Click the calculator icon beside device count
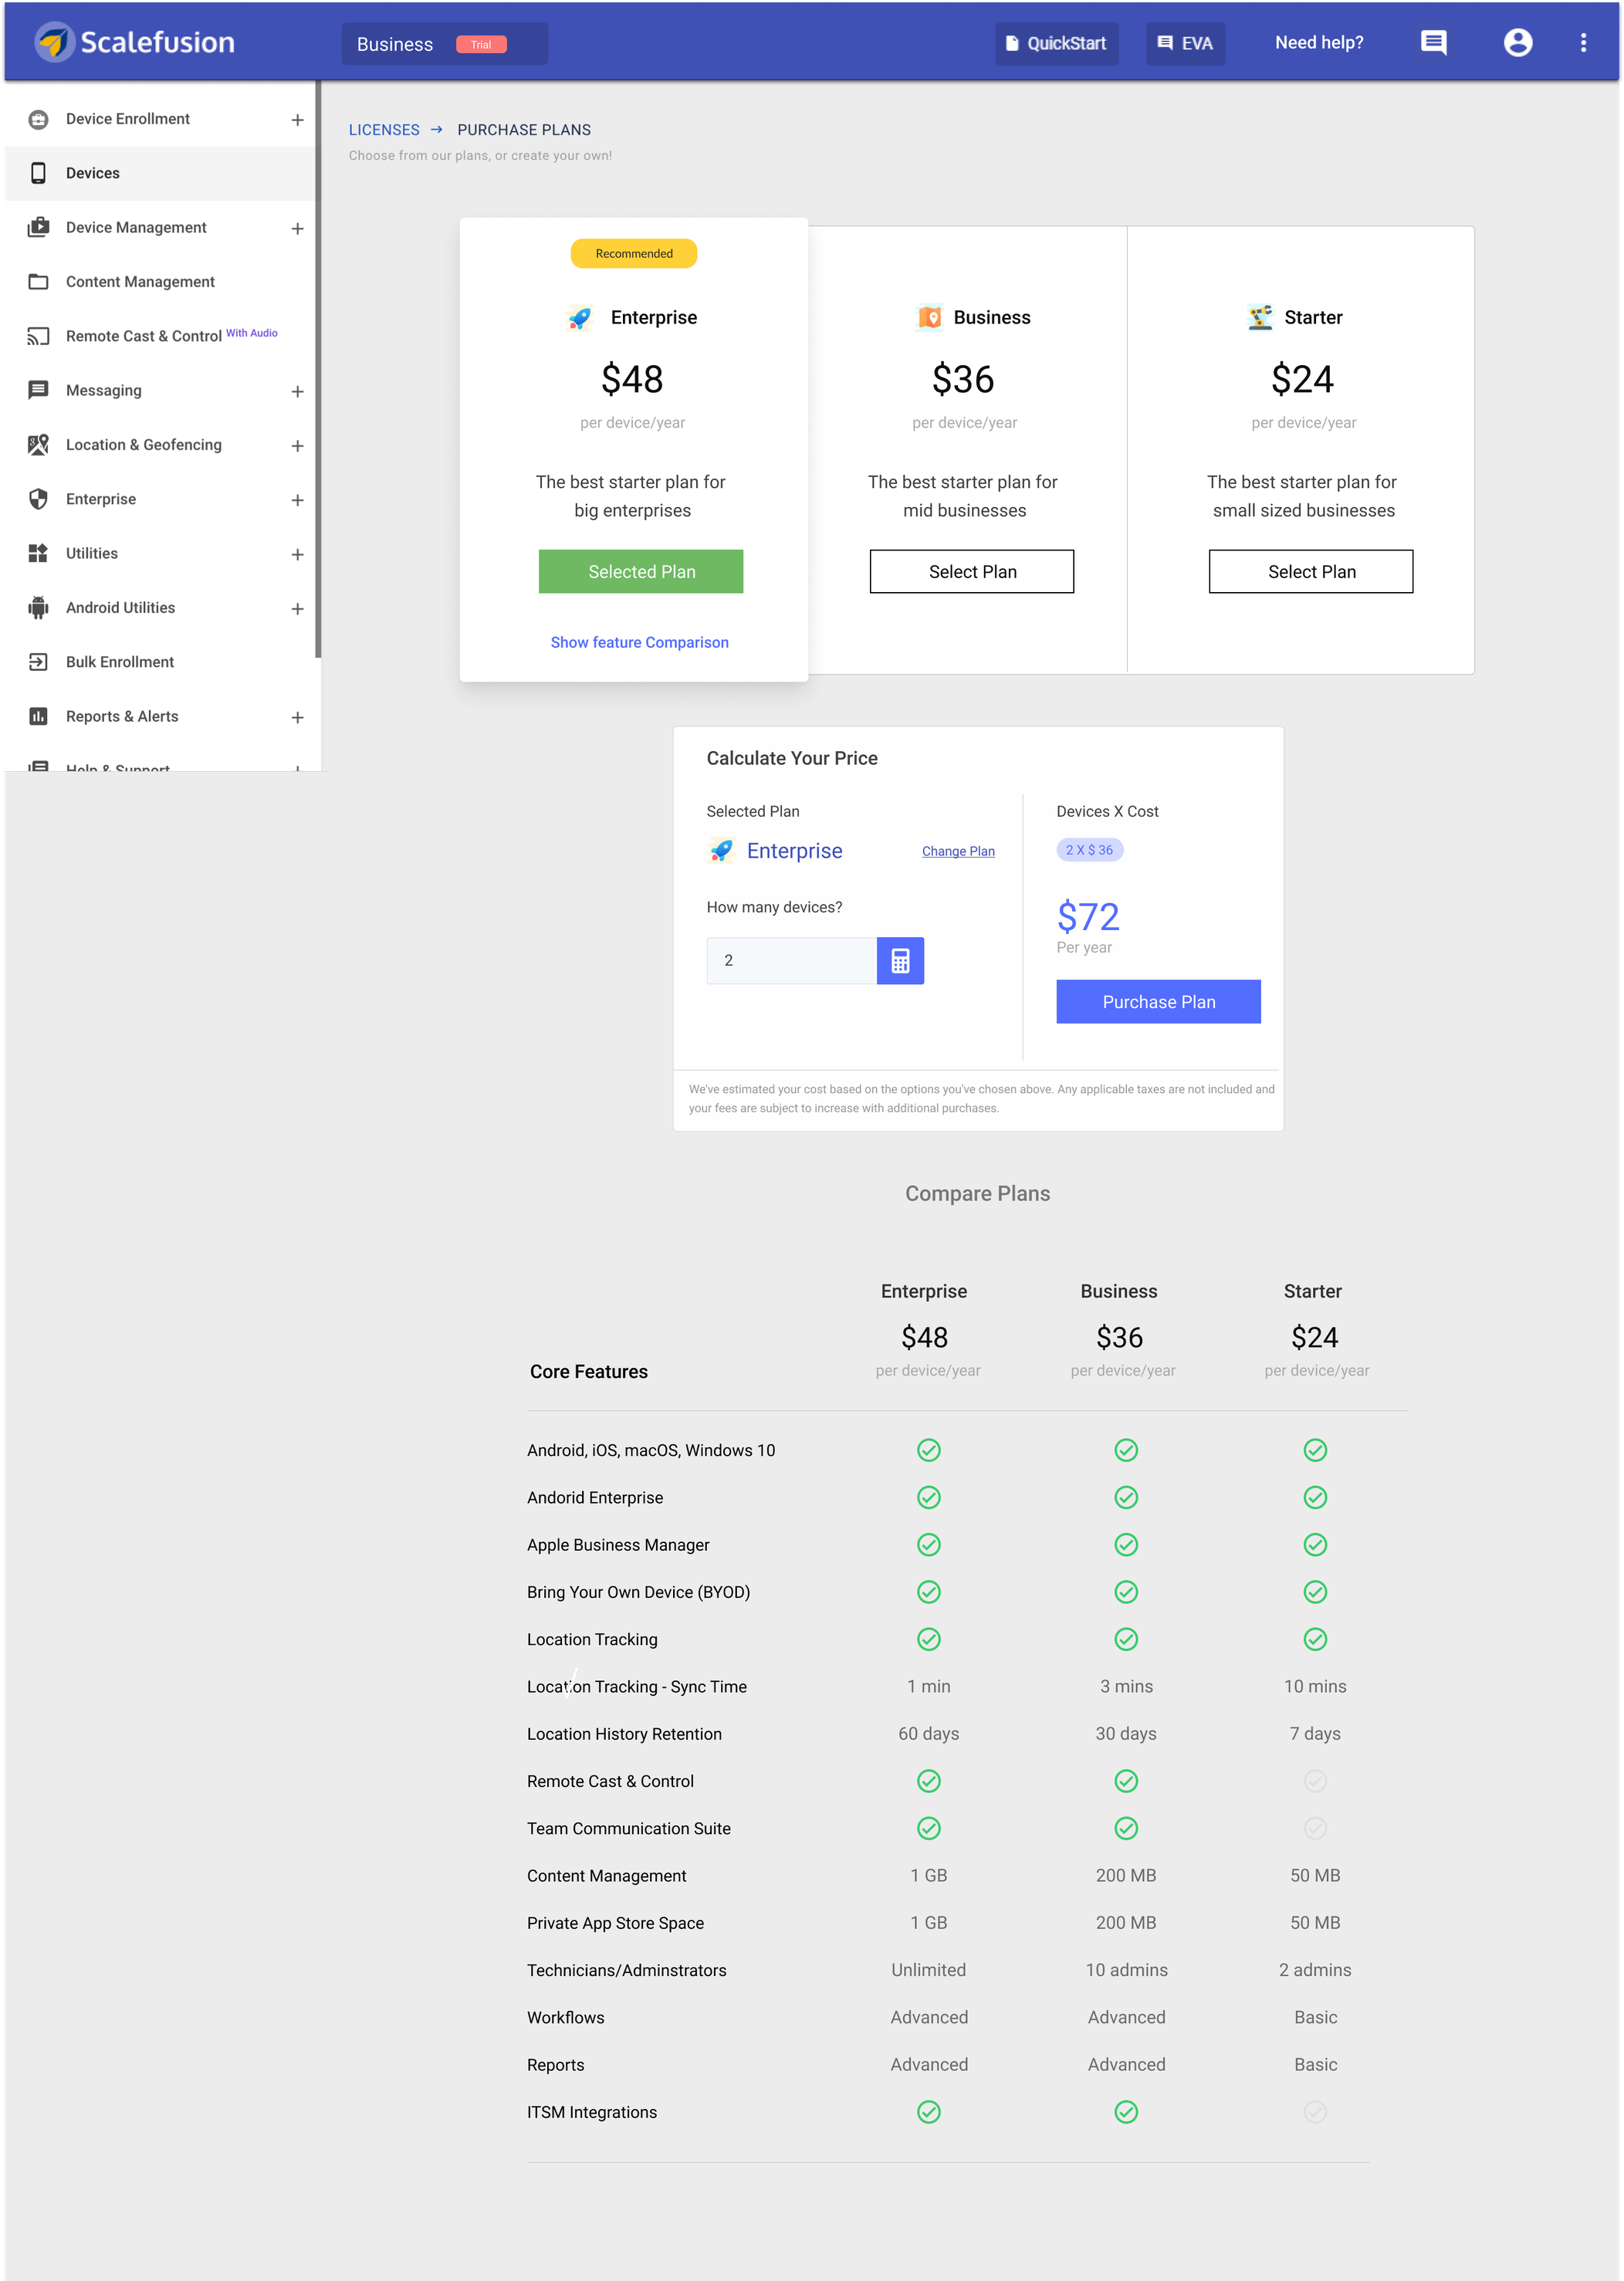The image size is (1624, 2281). coord(900,960)
